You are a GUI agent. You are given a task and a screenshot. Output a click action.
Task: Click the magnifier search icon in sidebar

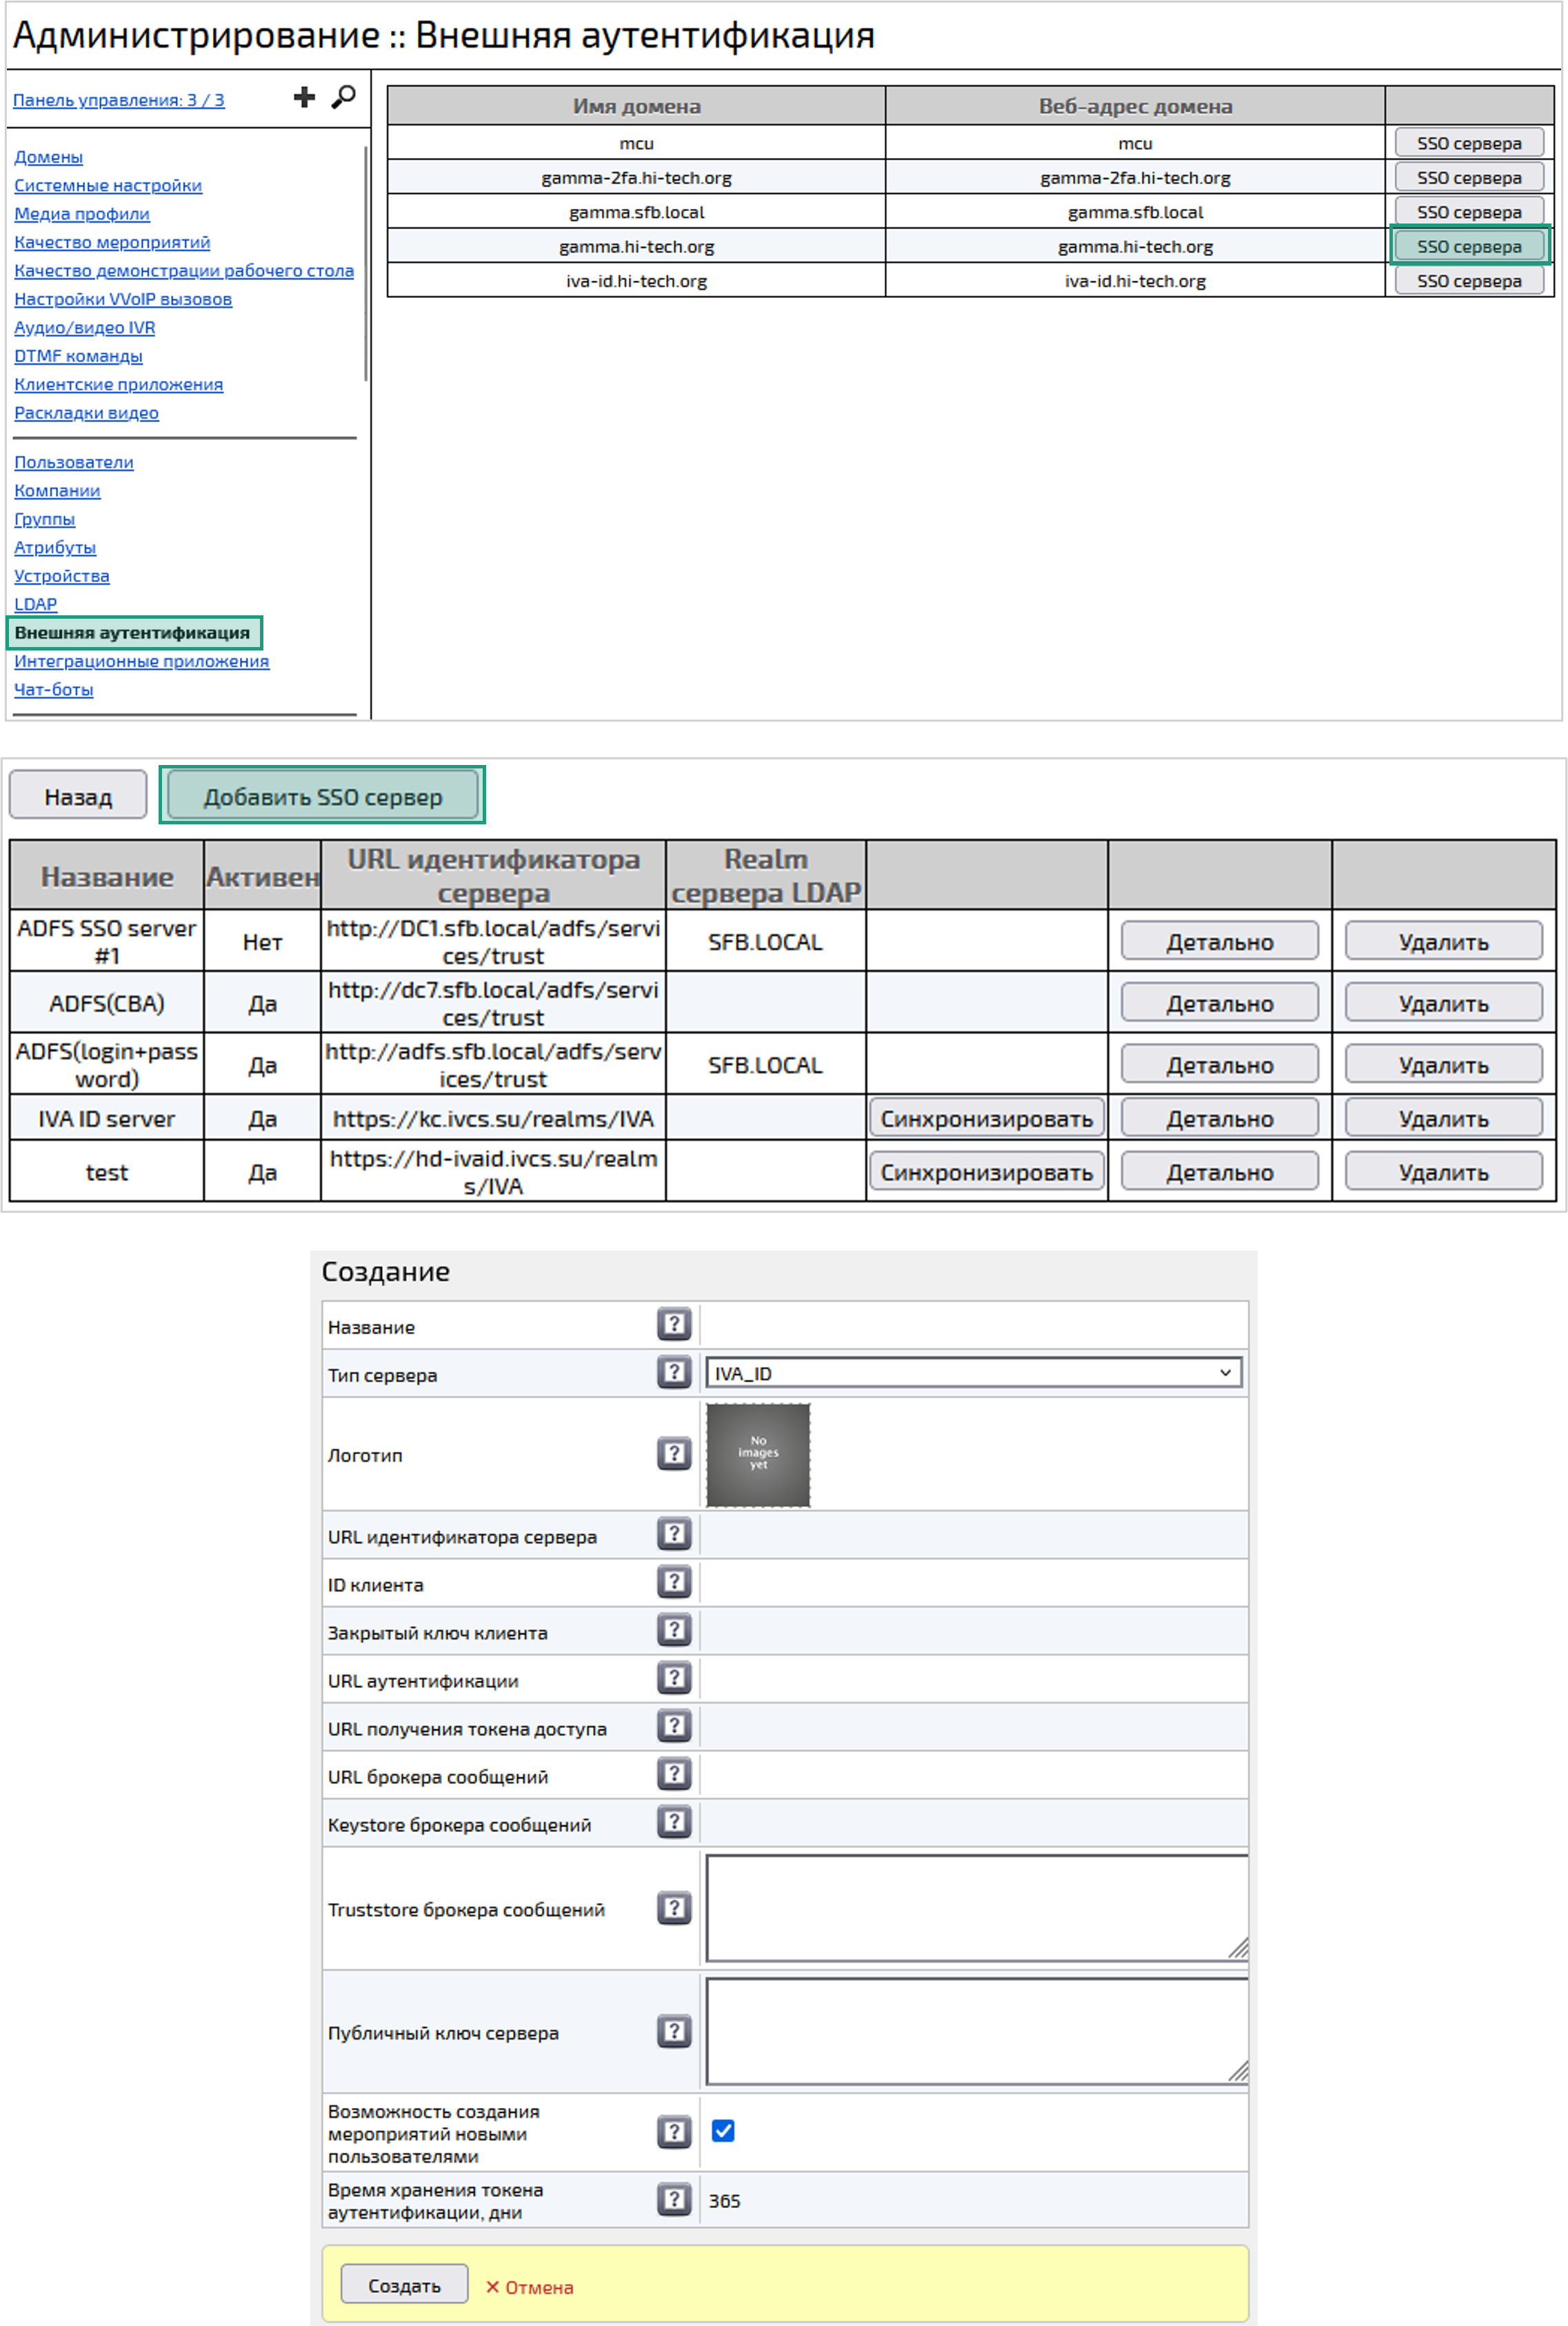[343, 97]
